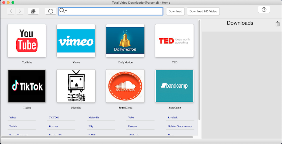The height and width of the screenshot is (144, 282).
Task: Open the Blip link
Action: pos(91,126)
